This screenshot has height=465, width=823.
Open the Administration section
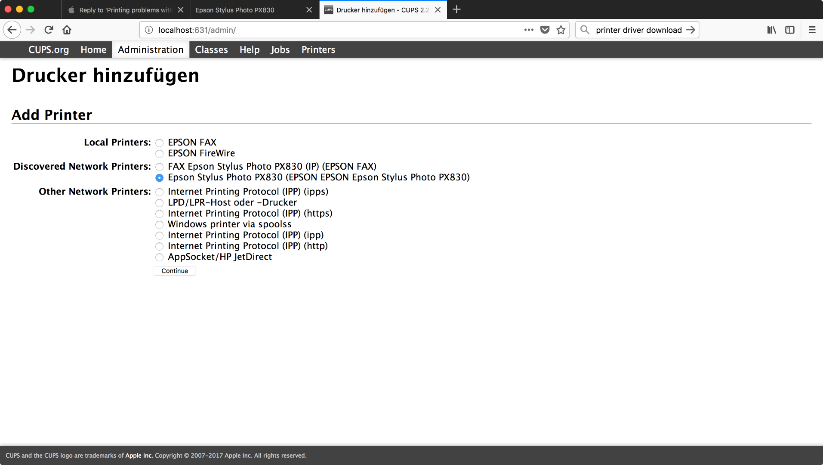pyautogui.click(x=151, y=50)
